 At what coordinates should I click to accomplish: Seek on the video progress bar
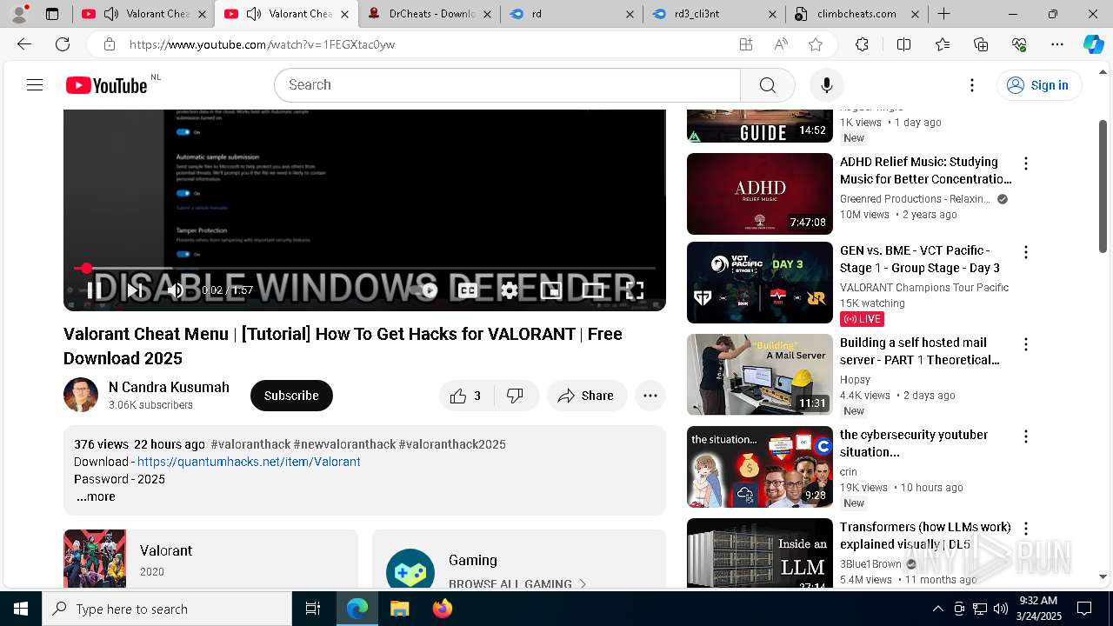tap(364, 268)
